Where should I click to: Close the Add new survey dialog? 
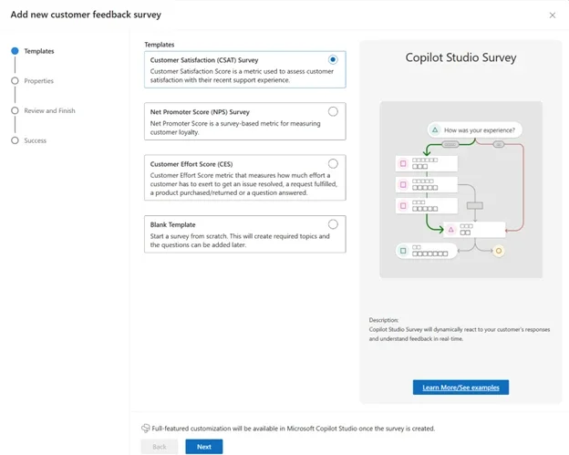click(552, 16)
